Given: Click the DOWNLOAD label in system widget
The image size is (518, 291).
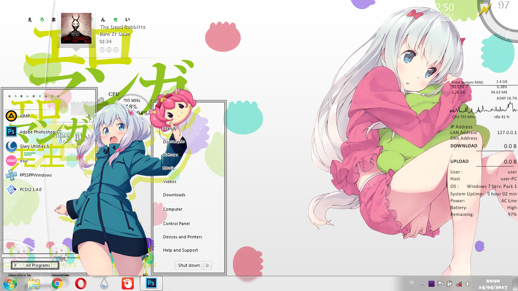Looking at the screenshot, I should point(464,146).
